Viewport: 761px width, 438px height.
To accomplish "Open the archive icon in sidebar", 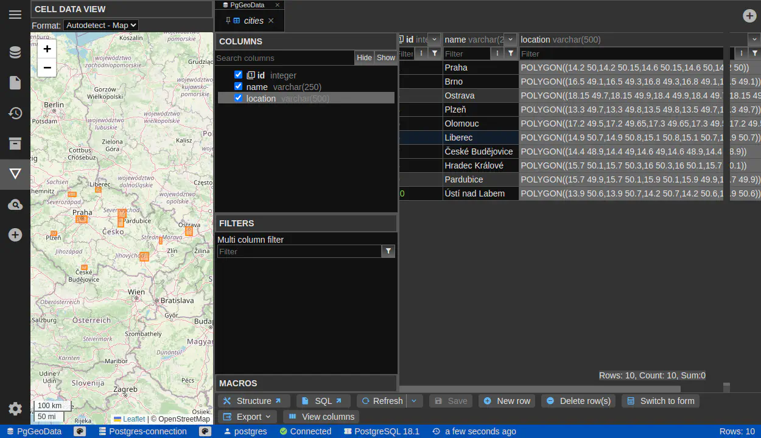I will coord(15,144).
